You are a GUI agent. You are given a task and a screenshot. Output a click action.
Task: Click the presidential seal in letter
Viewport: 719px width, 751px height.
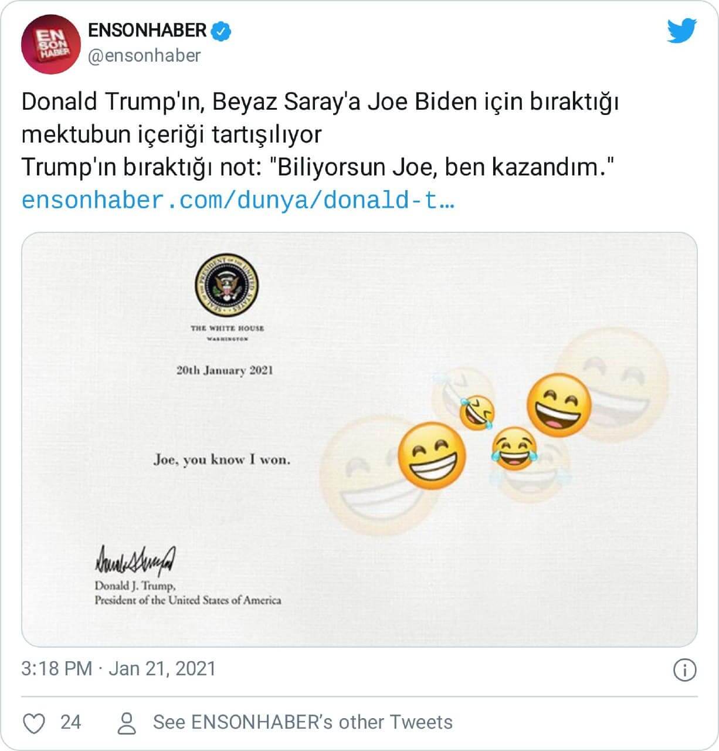point(227,286)
